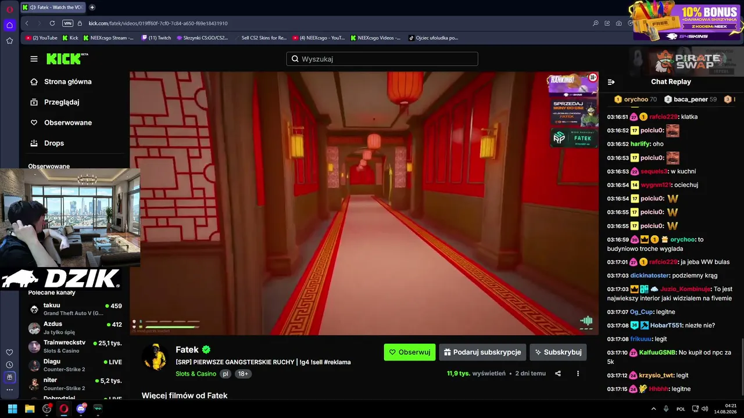Show hidden system tray icons
Image resolution: width=744 pixels, height=418 pixels.
653,409
